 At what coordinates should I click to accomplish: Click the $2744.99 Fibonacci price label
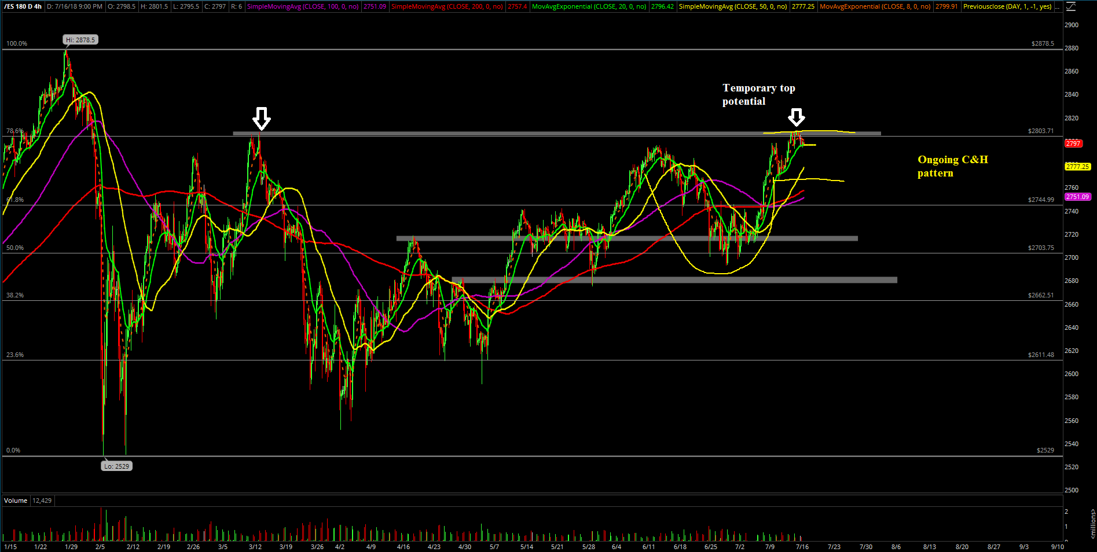(1041, 200)
